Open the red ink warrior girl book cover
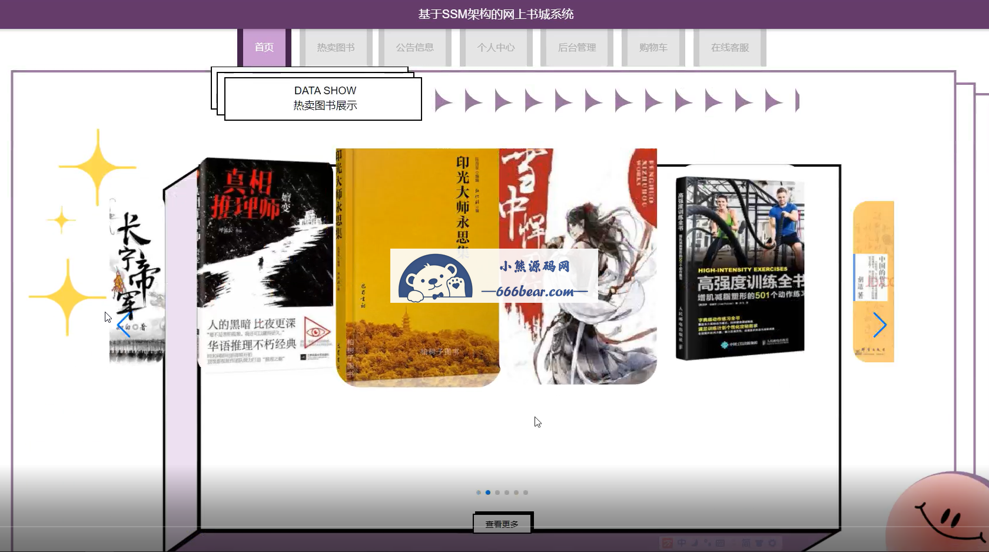The height and width of the screenshot is (552, 989). (x=578, y=266)
